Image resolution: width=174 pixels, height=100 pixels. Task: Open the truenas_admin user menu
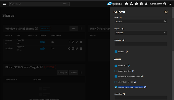coord(158,4)
